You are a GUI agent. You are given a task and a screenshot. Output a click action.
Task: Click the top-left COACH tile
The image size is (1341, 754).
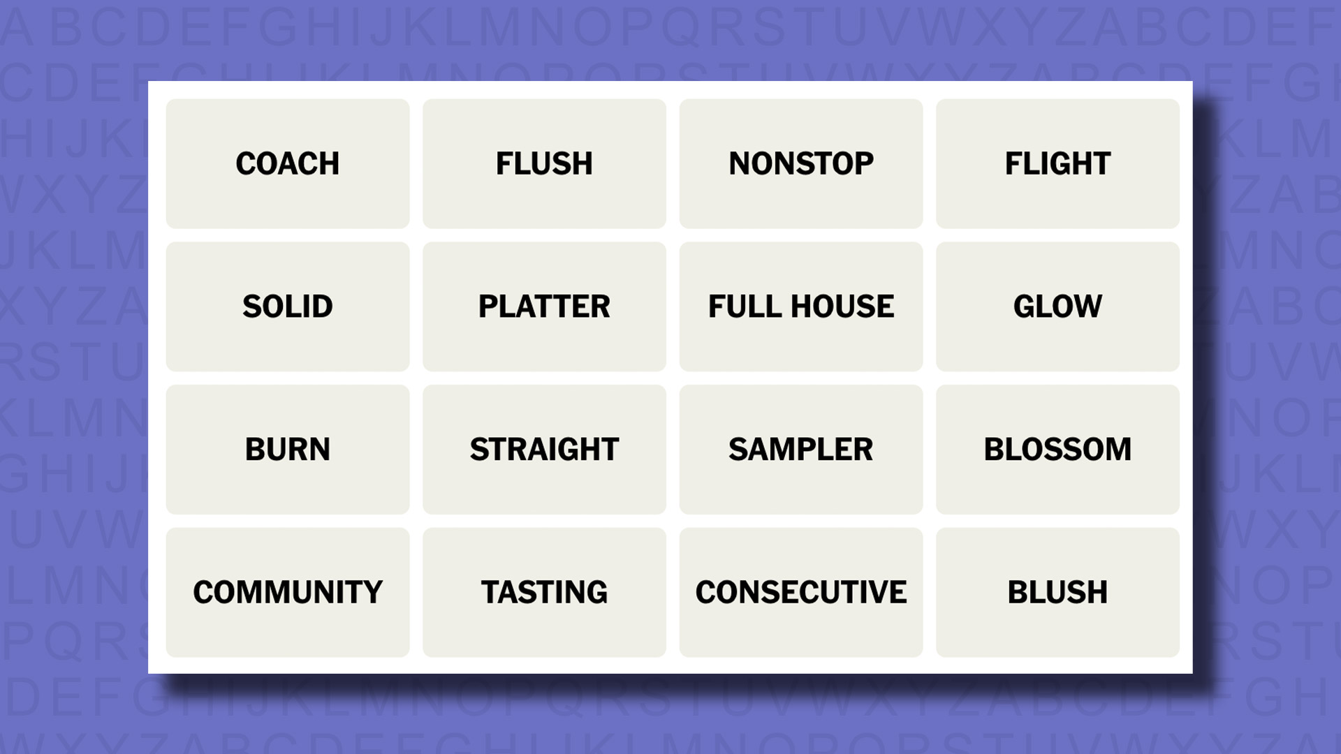[287, 164]
